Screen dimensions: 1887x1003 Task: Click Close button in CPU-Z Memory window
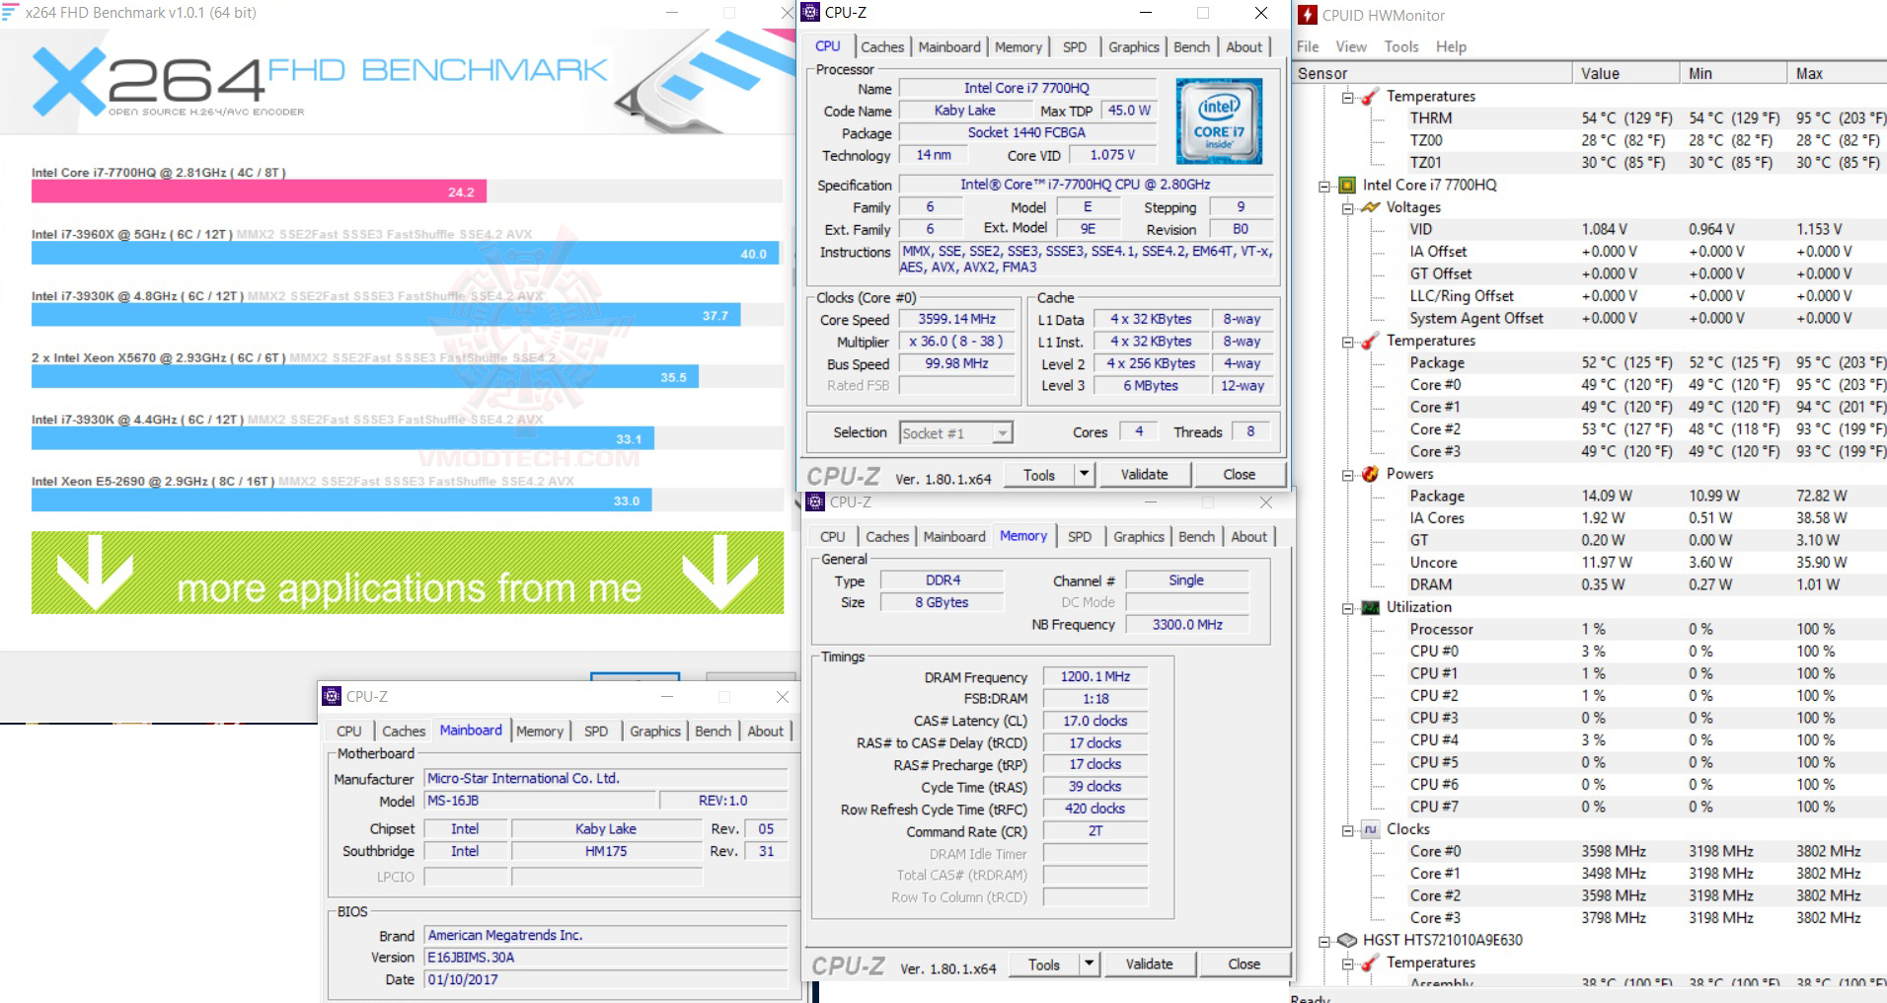(x=1245, y=964)
